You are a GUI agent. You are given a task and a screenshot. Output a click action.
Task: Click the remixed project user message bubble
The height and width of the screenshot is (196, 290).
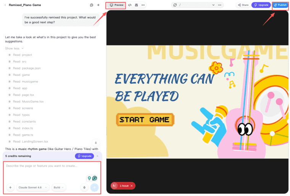coord(61,20)
